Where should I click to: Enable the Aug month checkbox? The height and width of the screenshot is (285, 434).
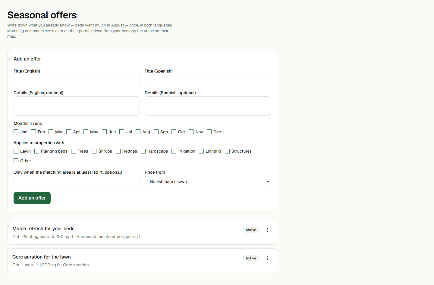[138, 132]
